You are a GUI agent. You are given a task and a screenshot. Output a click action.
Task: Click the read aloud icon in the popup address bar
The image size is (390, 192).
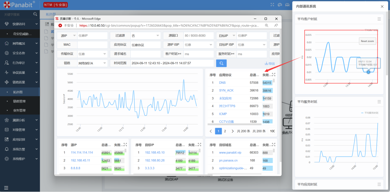(x=276, y=25)
